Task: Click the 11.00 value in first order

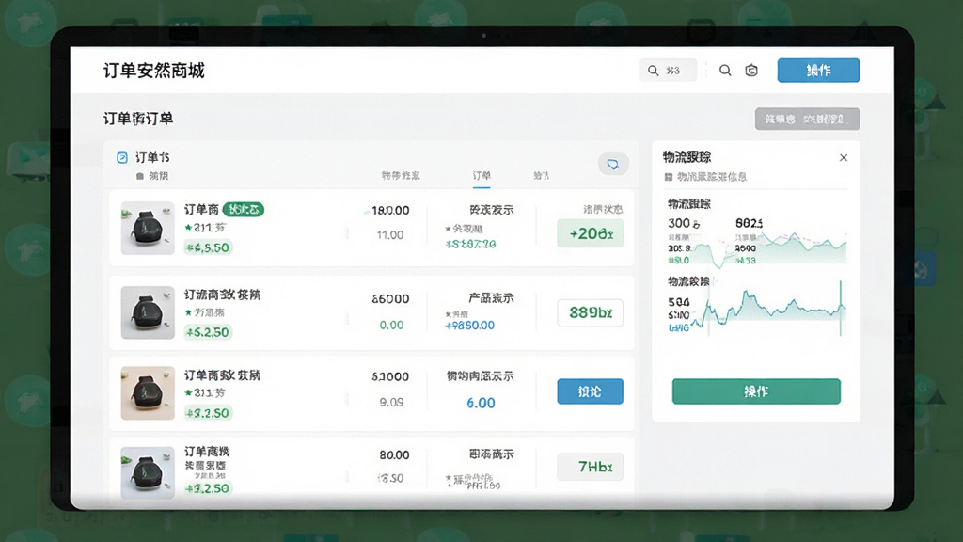Action: click(x=390, y=234)
